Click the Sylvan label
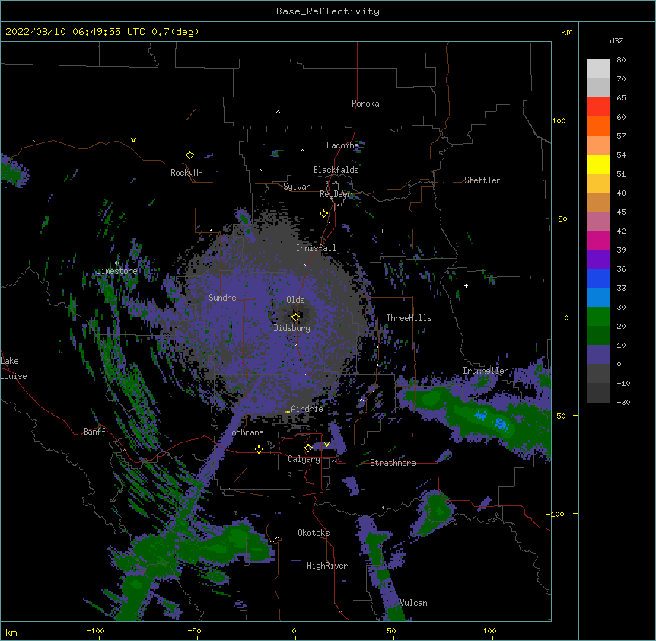The height and width of the screenshot is (641, 656). (x=297, y=187)
